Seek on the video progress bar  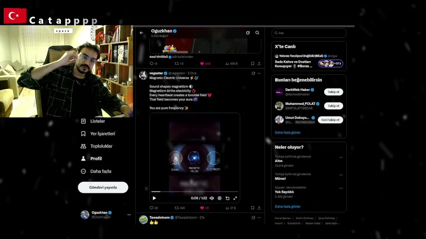tap(195, 192)
